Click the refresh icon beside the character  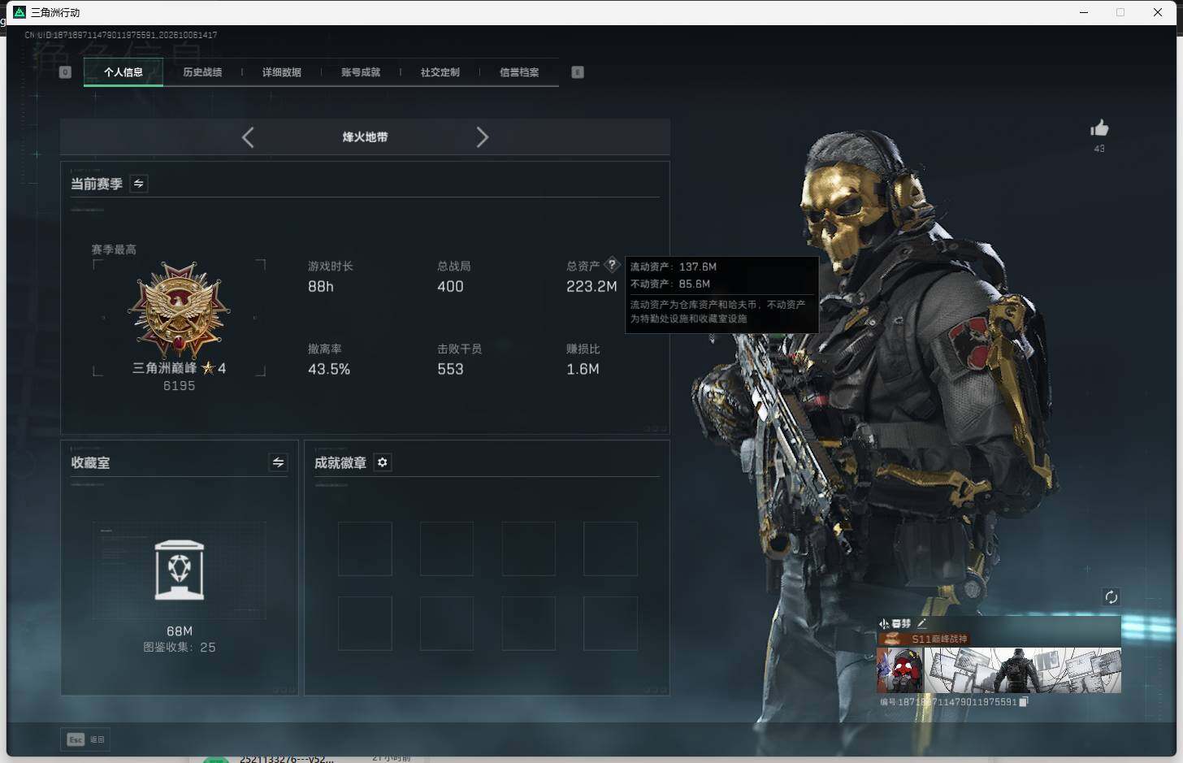1111,597
